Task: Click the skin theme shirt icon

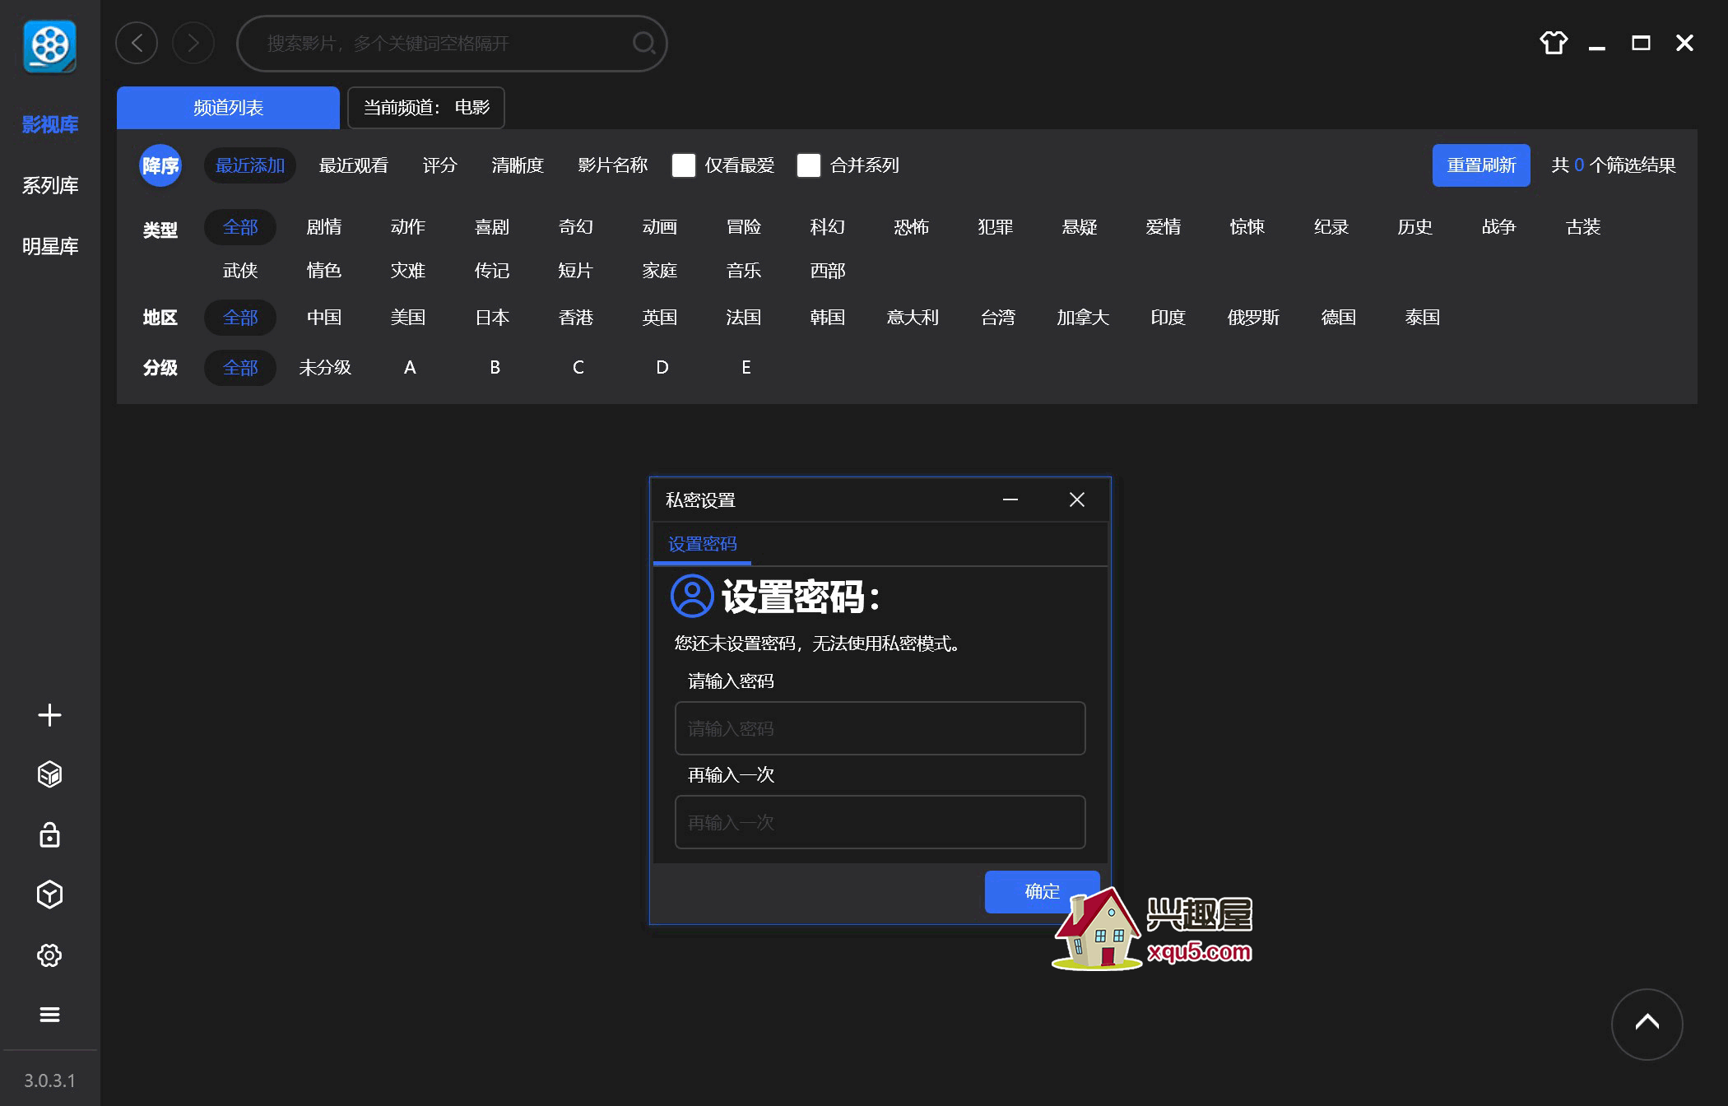Action: tap(1554, 43)
